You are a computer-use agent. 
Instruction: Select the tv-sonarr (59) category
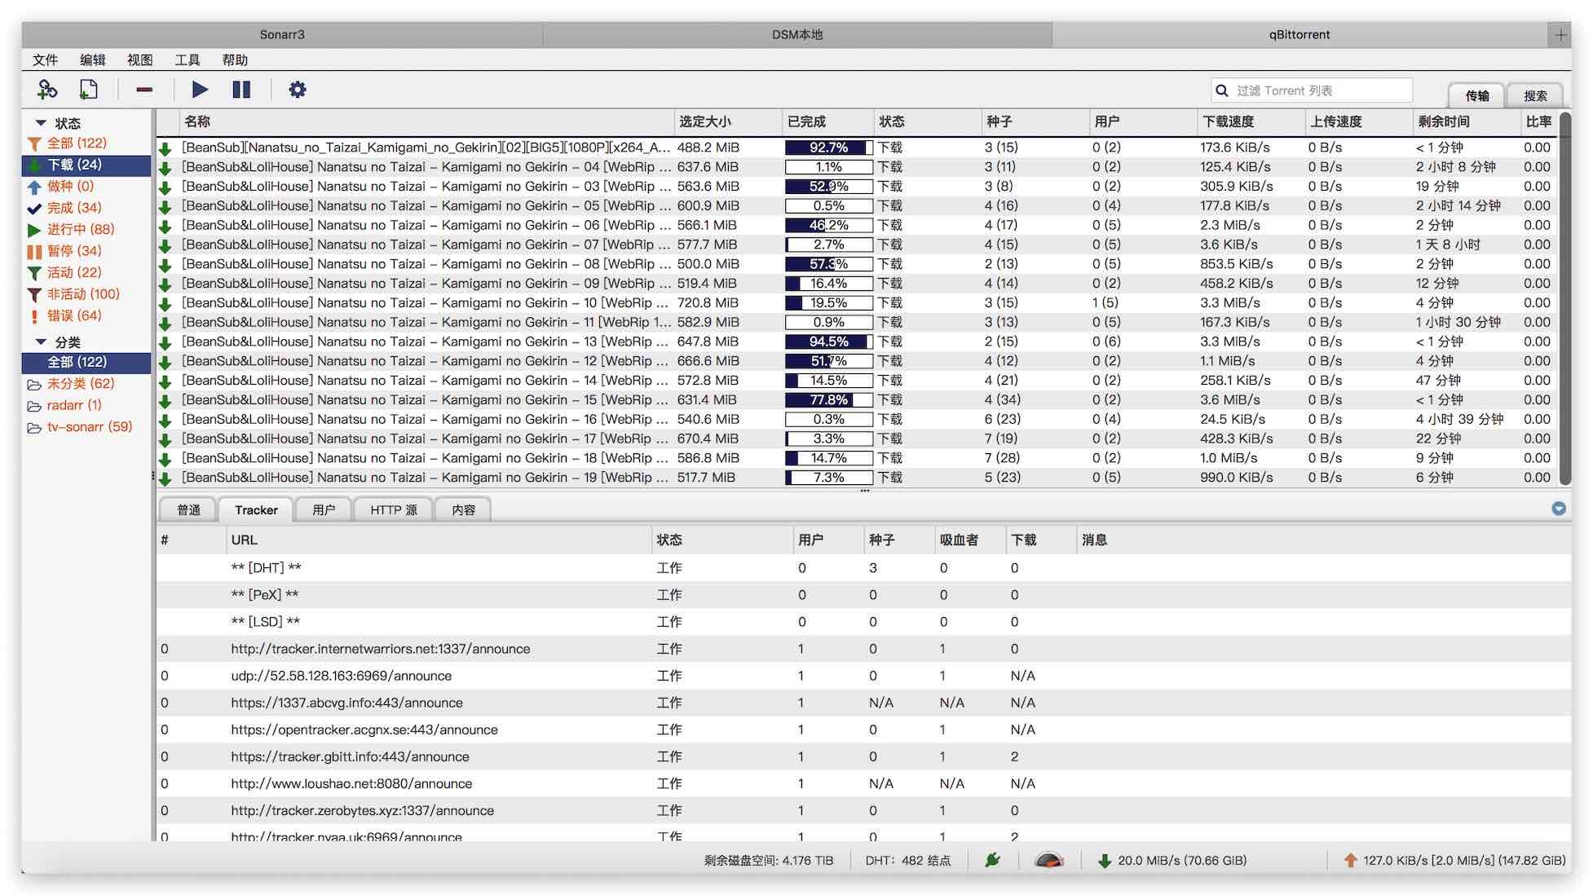(x=89, y=426)
